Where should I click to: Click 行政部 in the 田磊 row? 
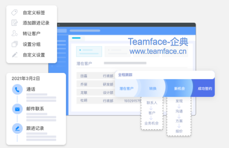[x=108, y=76]
